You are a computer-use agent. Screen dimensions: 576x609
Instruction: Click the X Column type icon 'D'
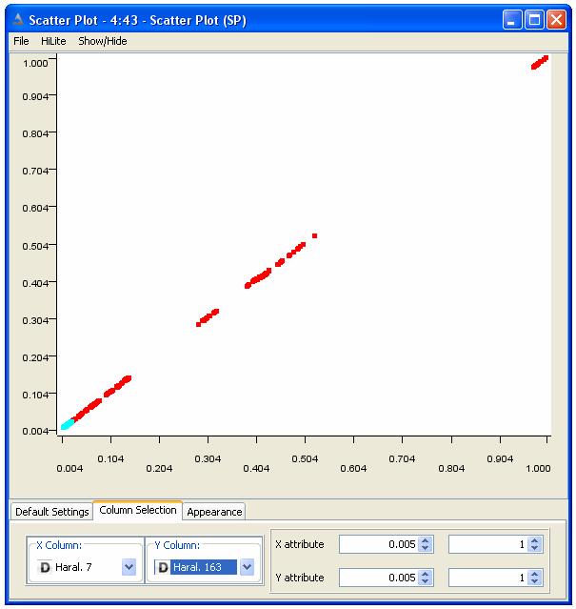pyautogui.click(x=44, y=568)
